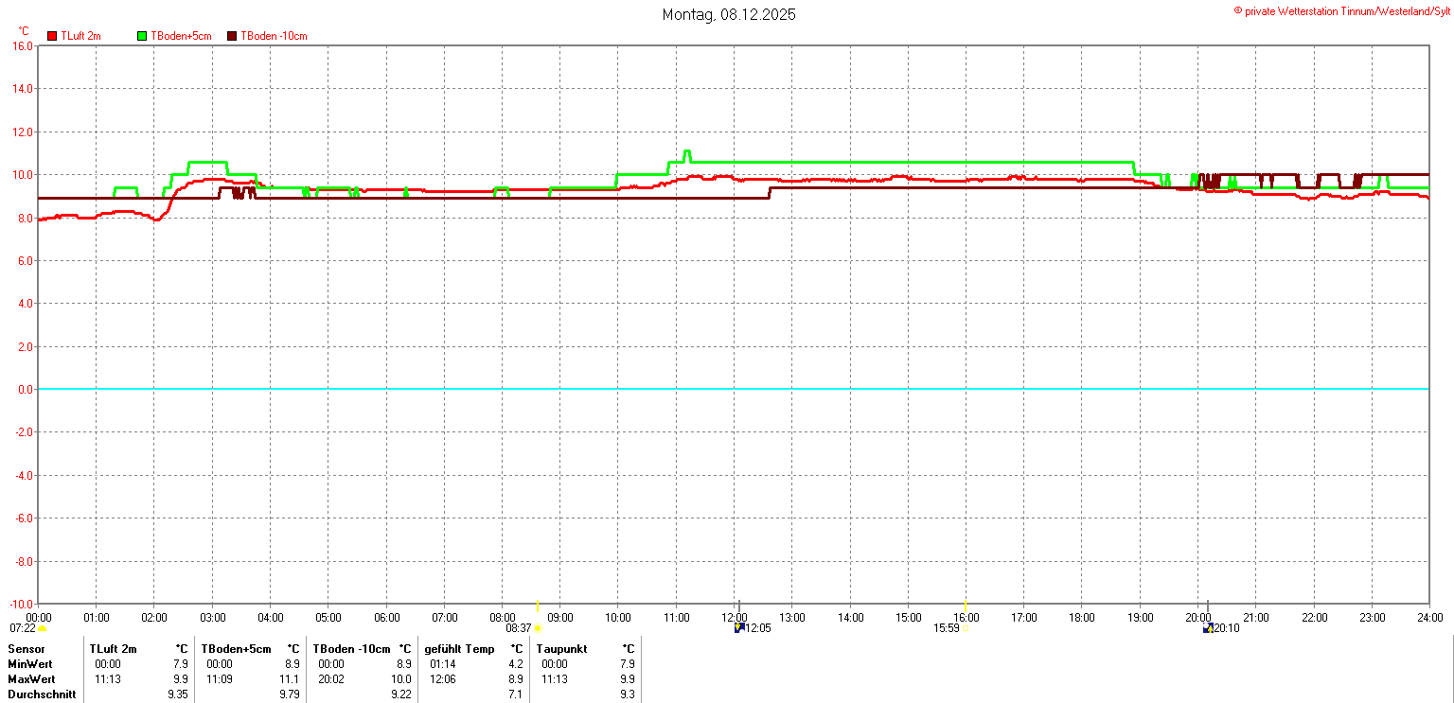Click the blue moon icon at 12:05

point(739,628)
